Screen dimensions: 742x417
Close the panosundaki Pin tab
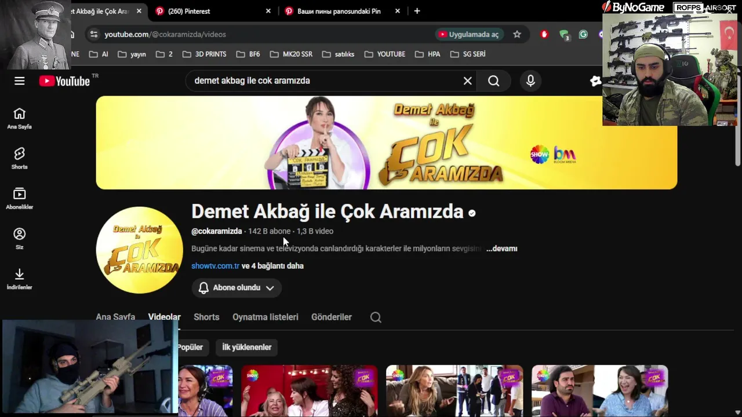397,11
